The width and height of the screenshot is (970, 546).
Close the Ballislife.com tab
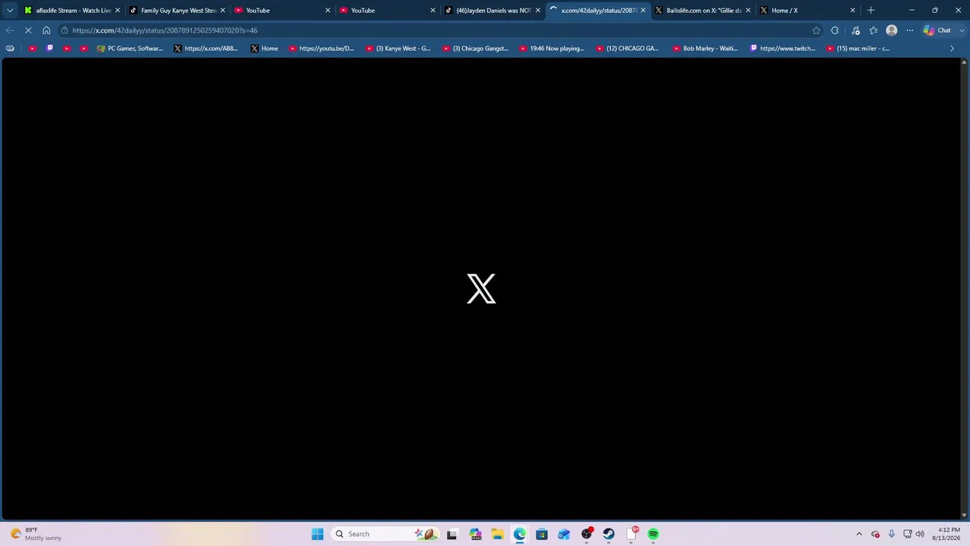point(748,11)
